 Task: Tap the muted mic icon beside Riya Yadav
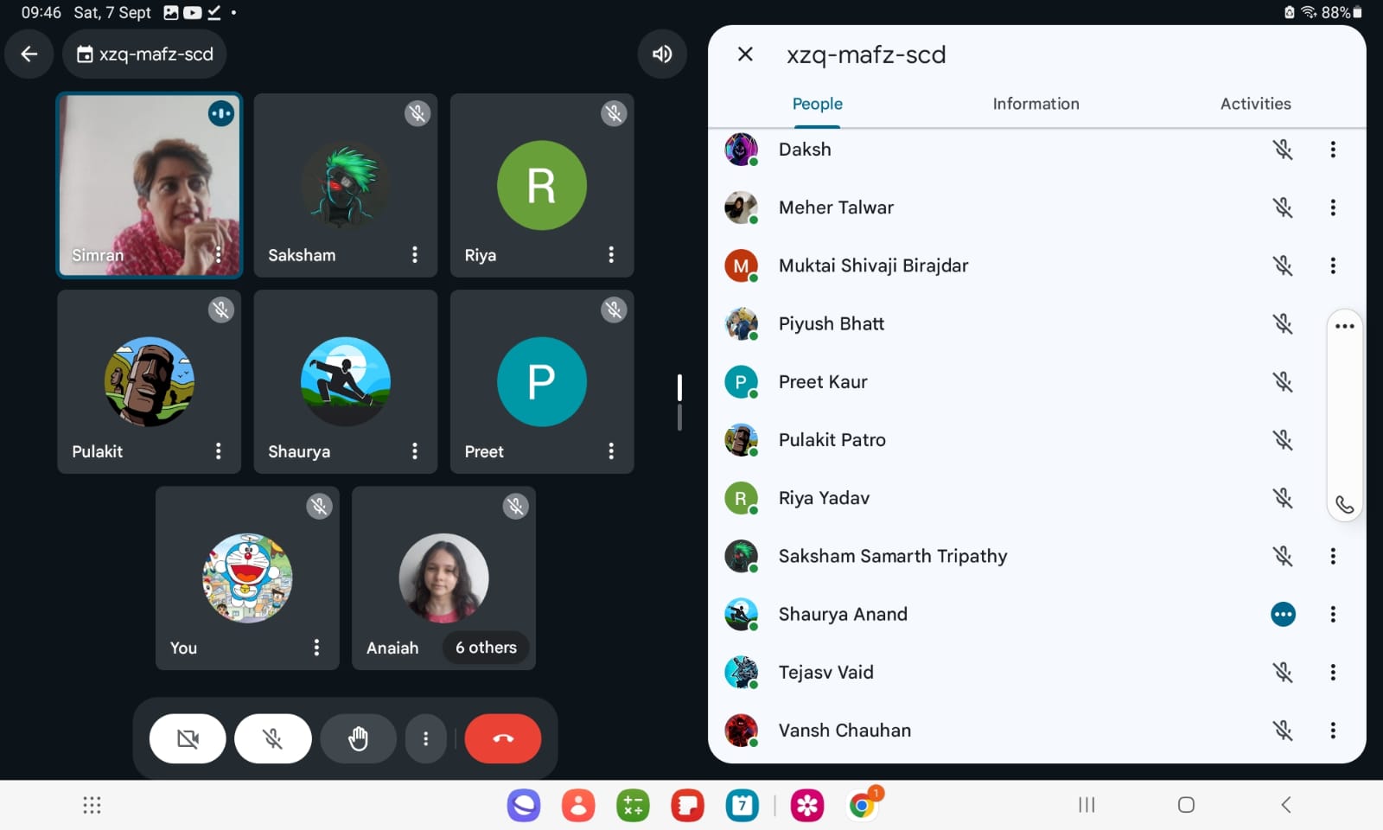coord(1283,498)
